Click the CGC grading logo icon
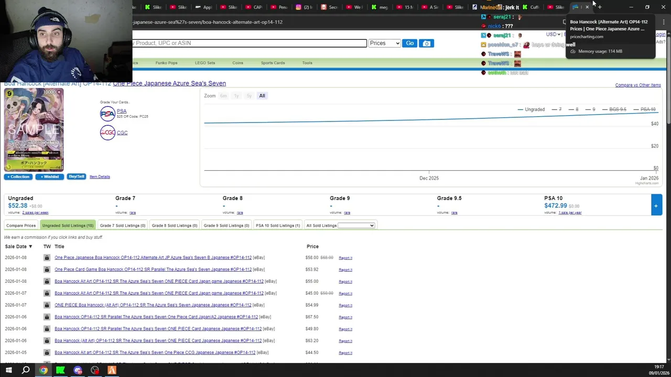671x377 pixels. [107, 132]
